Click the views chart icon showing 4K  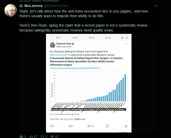(x=106, y=38)
